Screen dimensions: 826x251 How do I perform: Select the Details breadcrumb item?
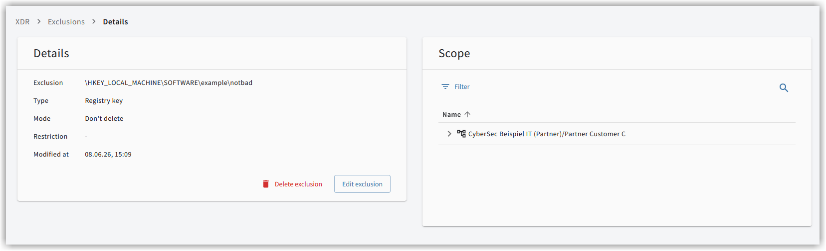115,22
